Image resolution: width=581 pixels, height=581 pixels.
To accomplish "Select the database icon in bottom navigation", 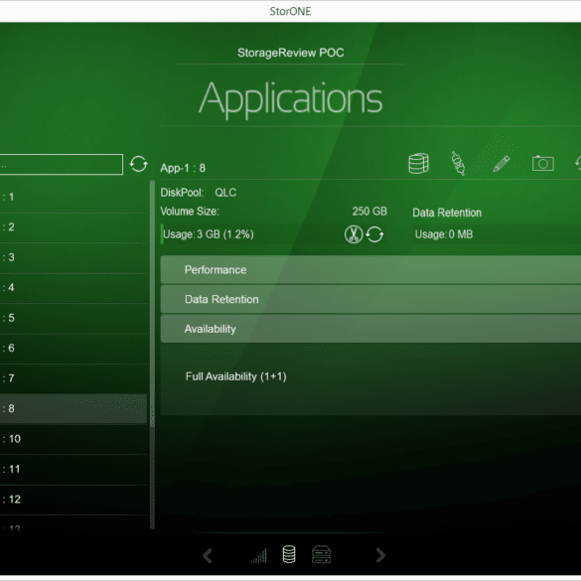I will [x=289, y=555].
